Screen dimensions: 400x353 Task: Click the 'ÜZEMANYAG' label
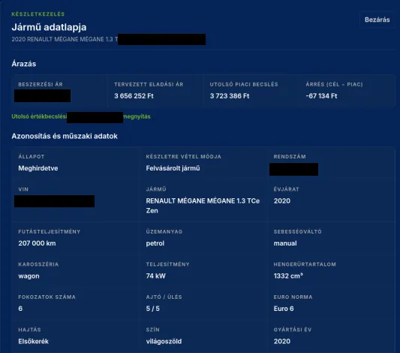(164, 232)
